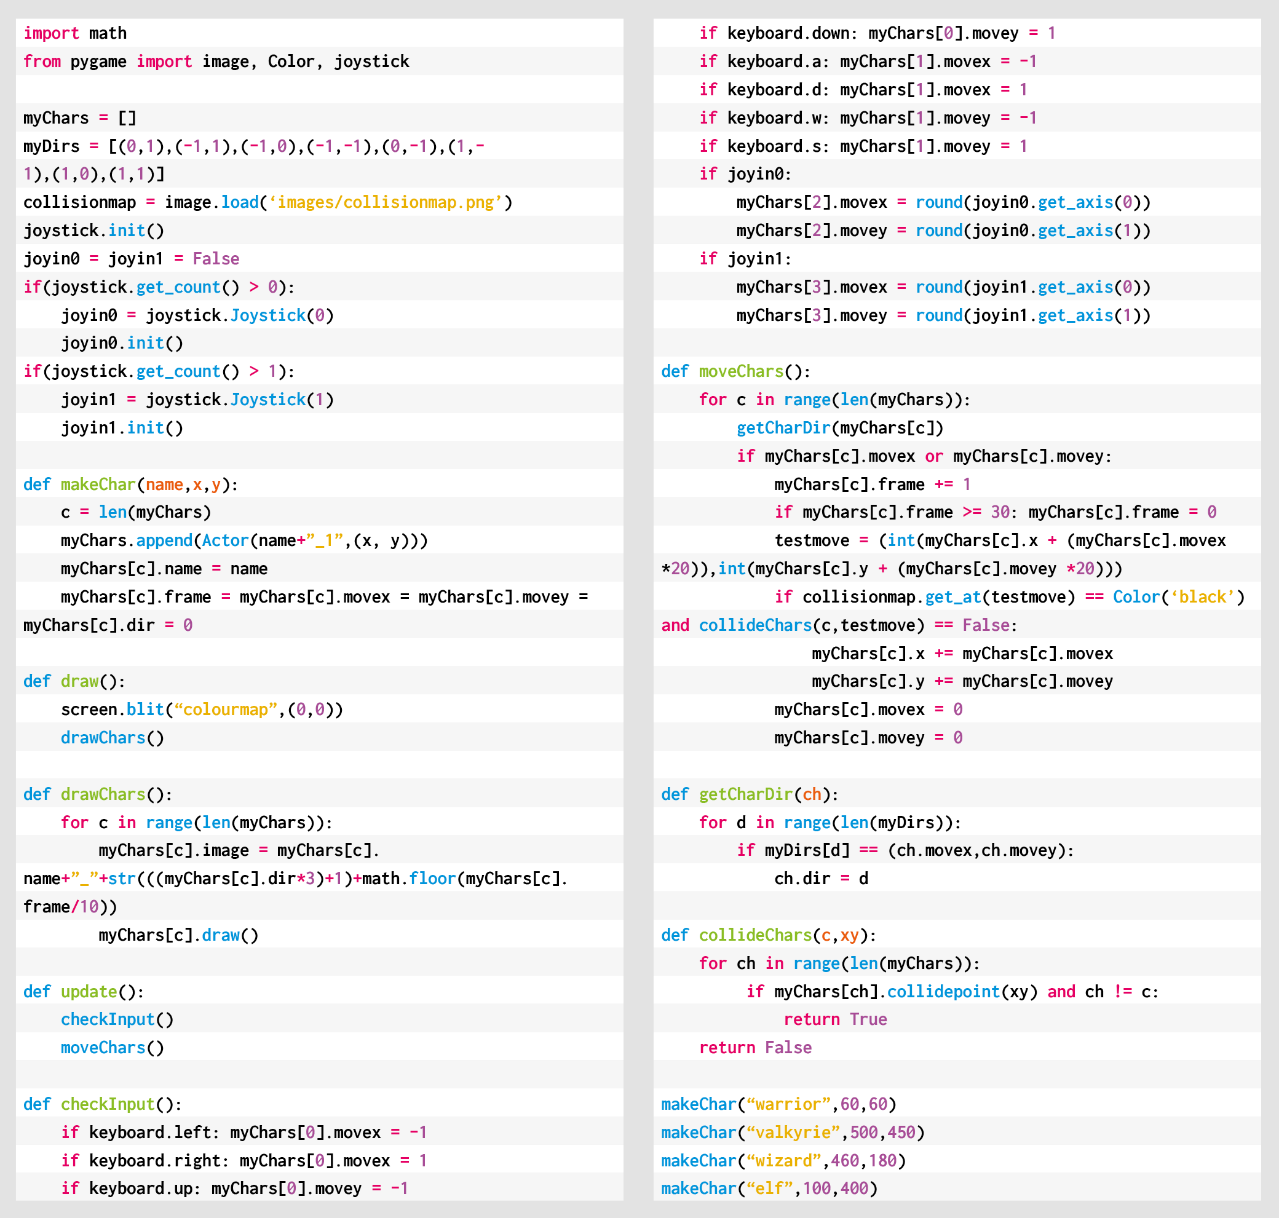Click the 'myChars = []' line
The image size is (1279, 1218).
pyautogui.click(x=79, y=118)
